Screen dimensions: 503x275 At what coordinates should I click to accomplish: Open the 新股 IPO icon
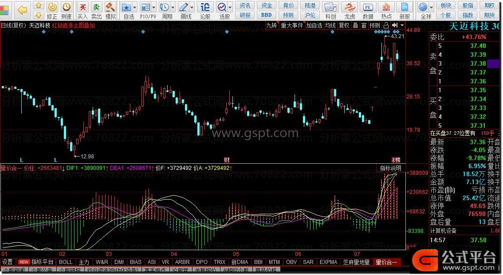click(405, 7)
